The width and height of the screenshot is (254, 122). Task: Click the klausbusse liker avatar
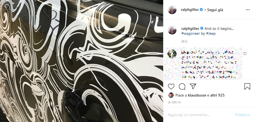click(x=171, y=95)
